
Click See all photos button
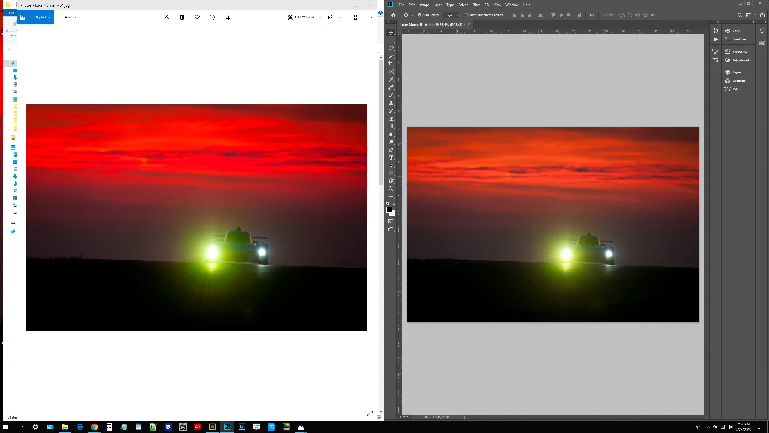click(x=36, y=17)
